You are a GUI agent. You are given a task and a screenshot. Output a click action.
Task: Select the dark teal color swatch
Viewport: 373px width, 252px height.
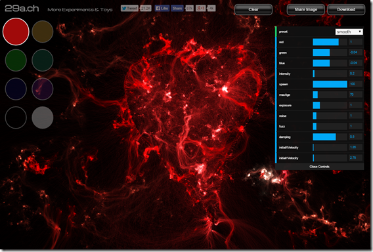[42, 60]
